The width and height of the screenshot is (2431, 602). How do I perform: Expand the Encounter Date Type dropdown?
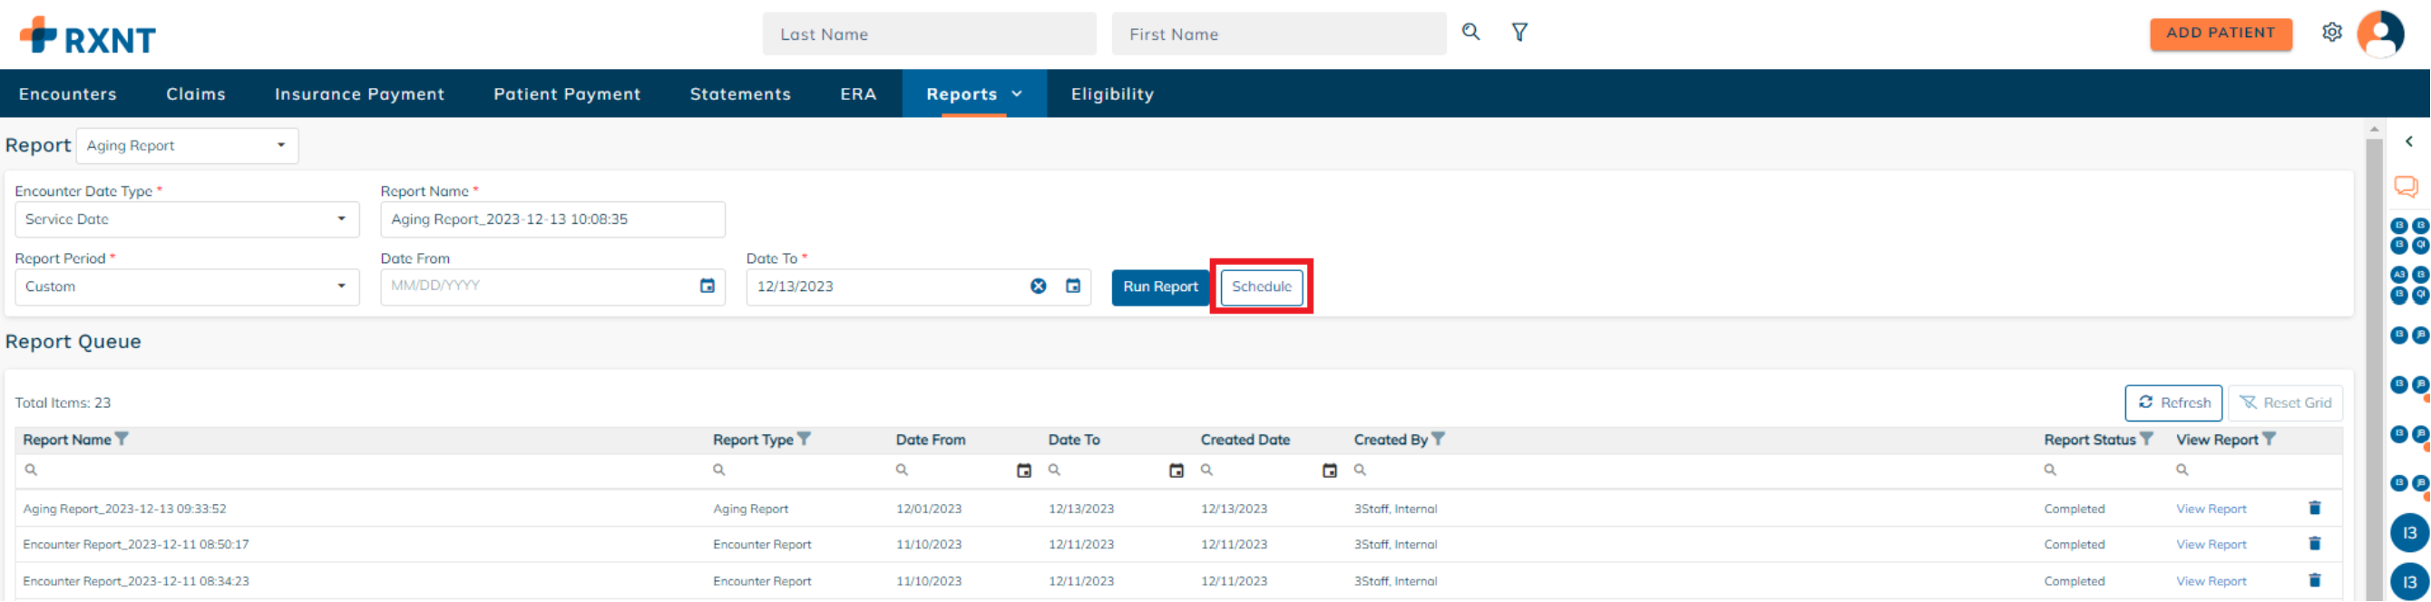pyautogui.click(x=187, y=218)
